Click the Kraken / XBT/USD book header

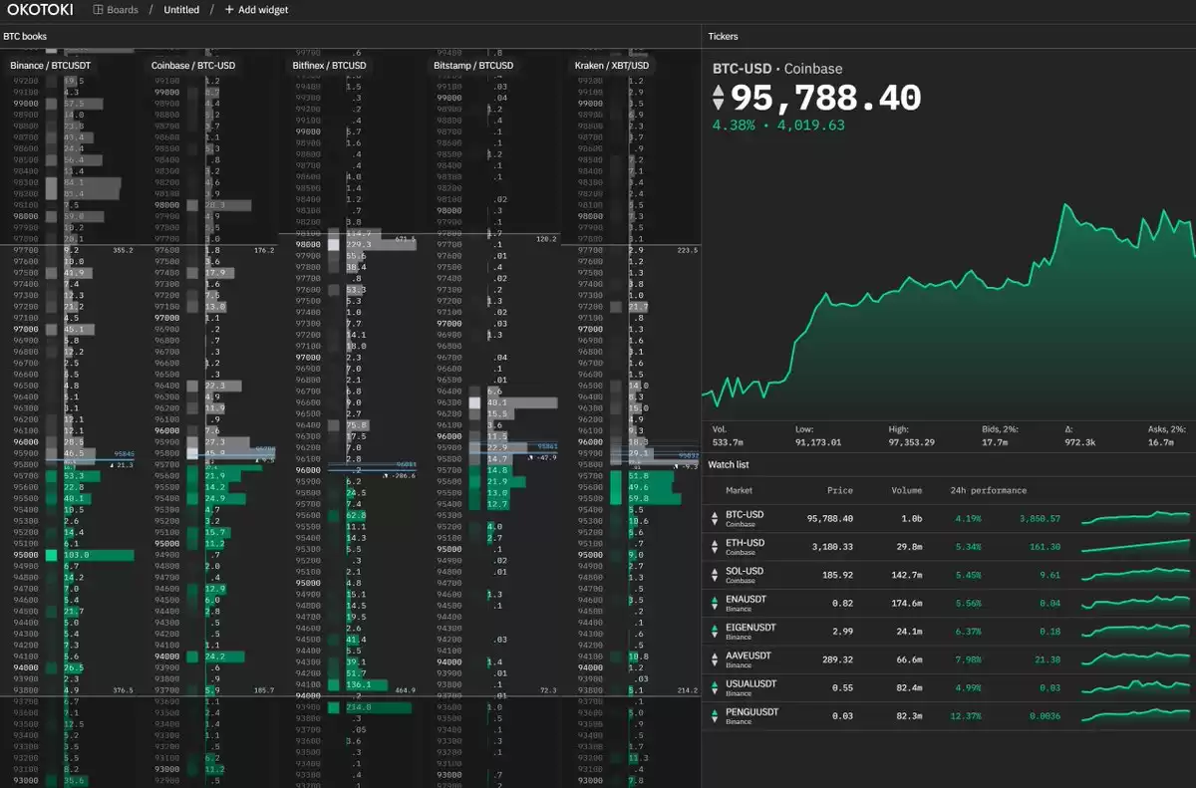tap(612, 66)
